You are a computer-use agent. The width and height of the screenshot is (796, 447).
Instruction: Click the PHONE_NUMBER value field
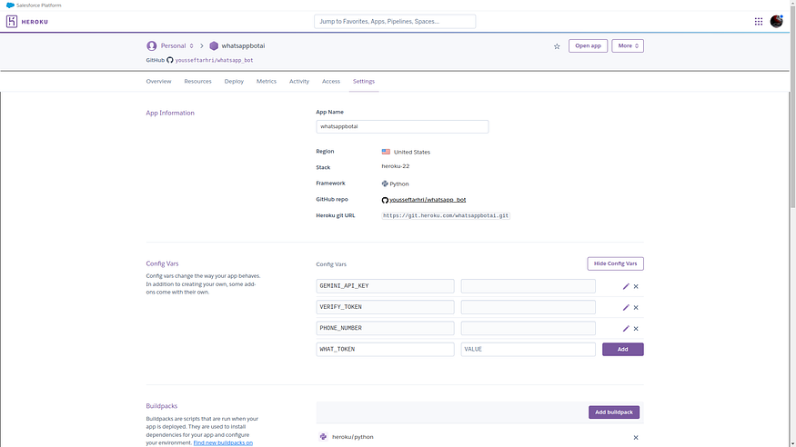click(528, 328)
